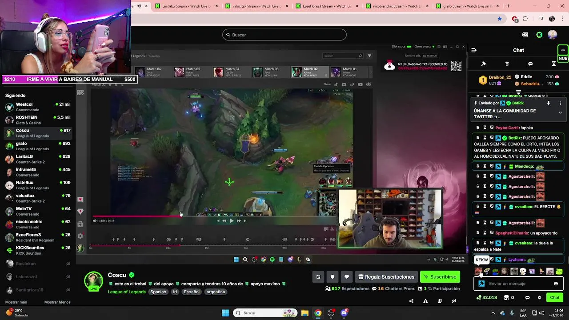Toggle follow heart button for Coscu
The image size is (569, 320).
pos(347,277)
